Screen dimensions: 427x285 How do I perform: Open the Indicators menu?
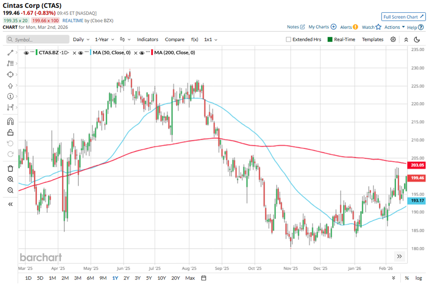[147, 40]
